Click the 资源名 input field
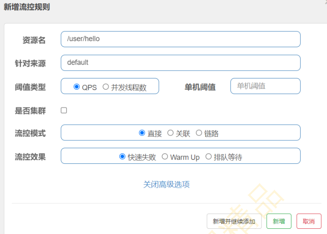The width and height of the screenshot is (327, 234). click(180, 39)
